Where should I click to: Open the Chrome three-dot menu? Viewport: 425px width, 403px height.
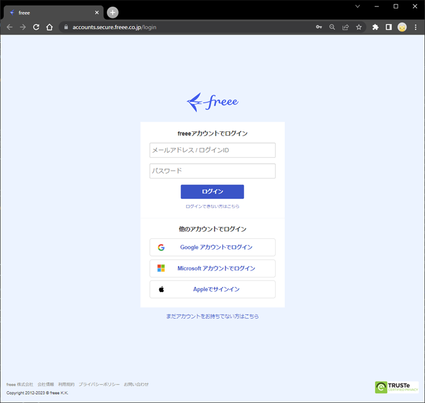click(x=415, y=27)
